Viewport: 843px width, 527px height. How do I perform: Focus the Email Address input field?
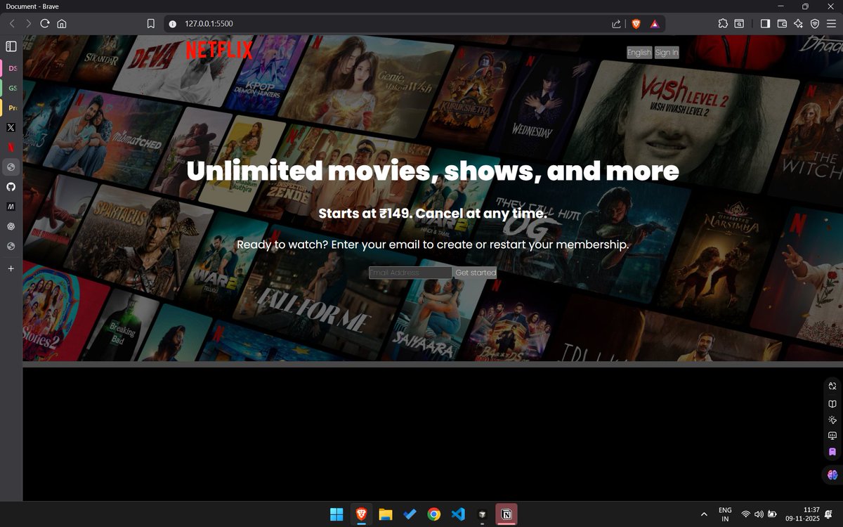(410, 273)
